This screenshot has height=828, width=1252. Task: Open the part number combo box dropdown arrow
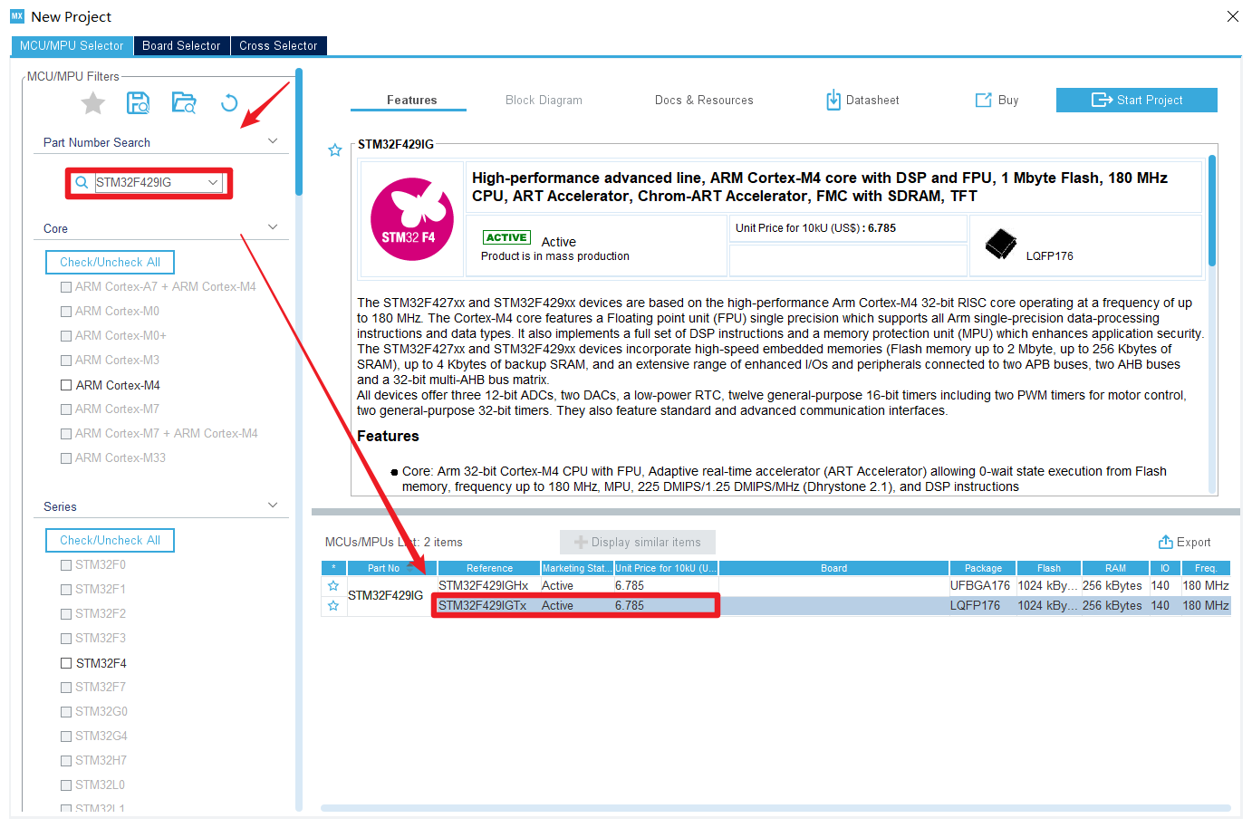(213, 182)
